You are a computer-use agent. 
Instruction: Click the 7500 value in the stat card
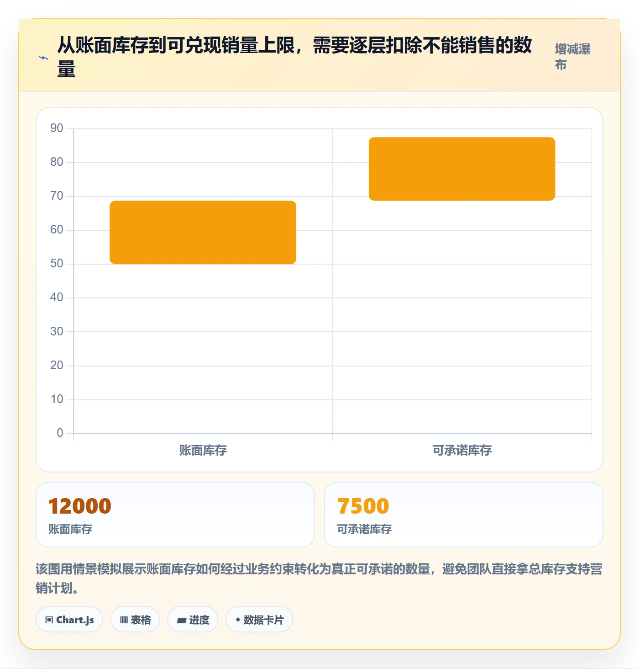tap(363, 506)
